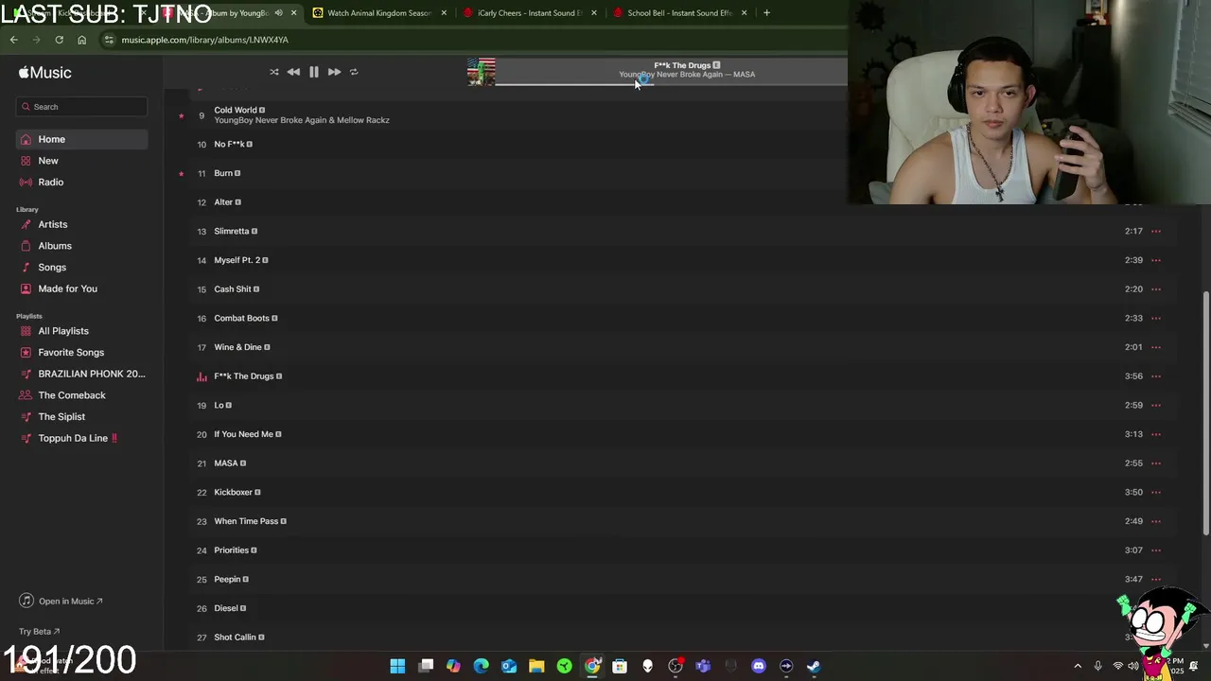The image size is (1211, 681).
Task: Open more options for Cash Shit
Action: click(x=1156, y=289)
